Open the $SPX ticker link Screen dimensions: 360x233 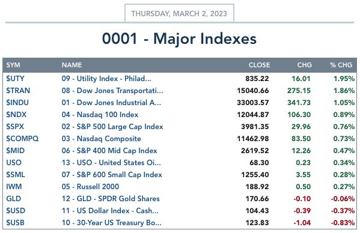15,127
